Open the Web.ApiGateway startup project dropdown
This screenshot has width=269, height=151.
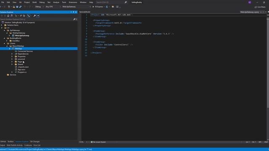coord(76,7)
